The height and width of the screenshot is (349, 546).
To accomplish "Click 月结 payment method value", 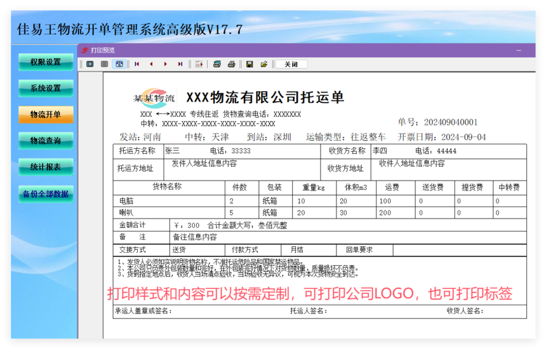I will 297,250.
